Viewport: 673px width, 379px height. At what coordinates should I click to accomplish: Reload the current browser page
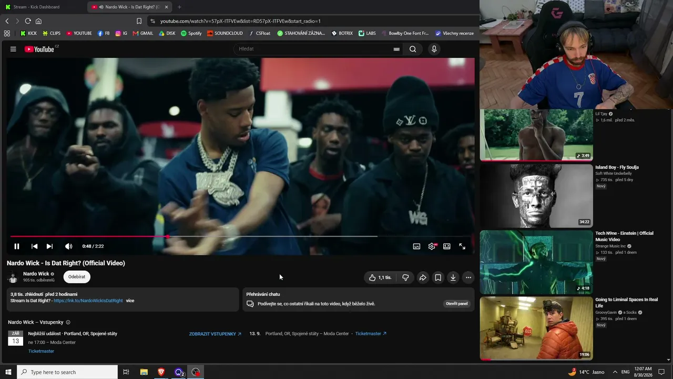28,21
